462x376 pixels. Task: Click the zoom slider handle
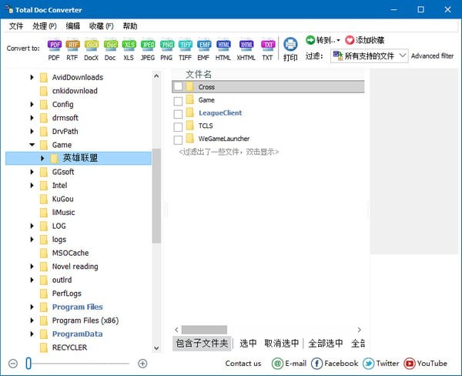(x=29, y=363)
